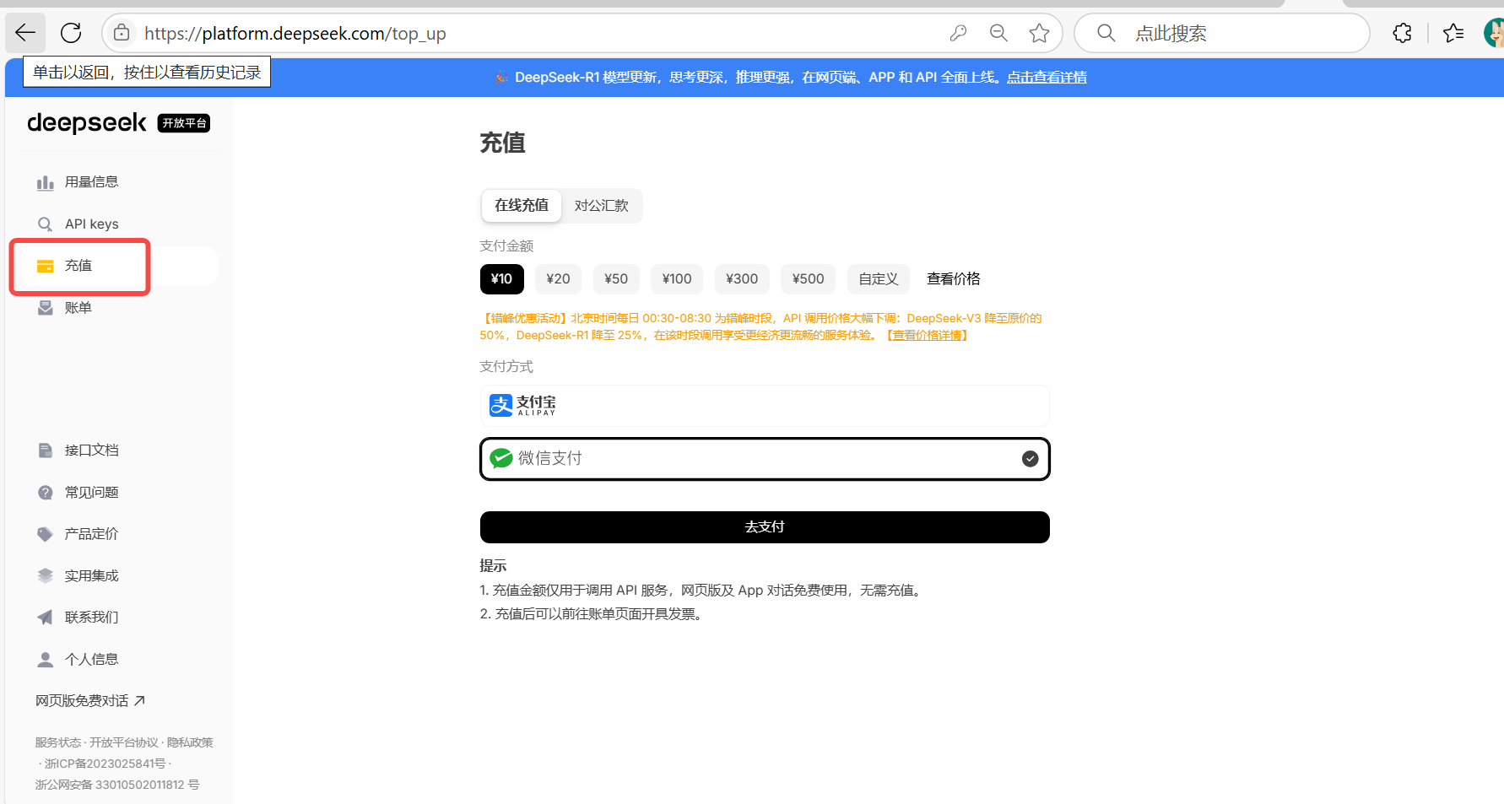Open the saved passwords key icon

pos(958,33)
